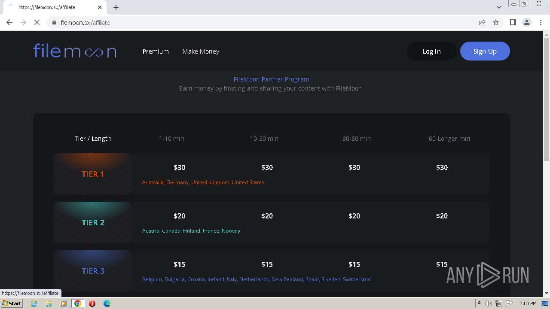
Task: Click the TIER 1 badge
Action: [93, 174]
